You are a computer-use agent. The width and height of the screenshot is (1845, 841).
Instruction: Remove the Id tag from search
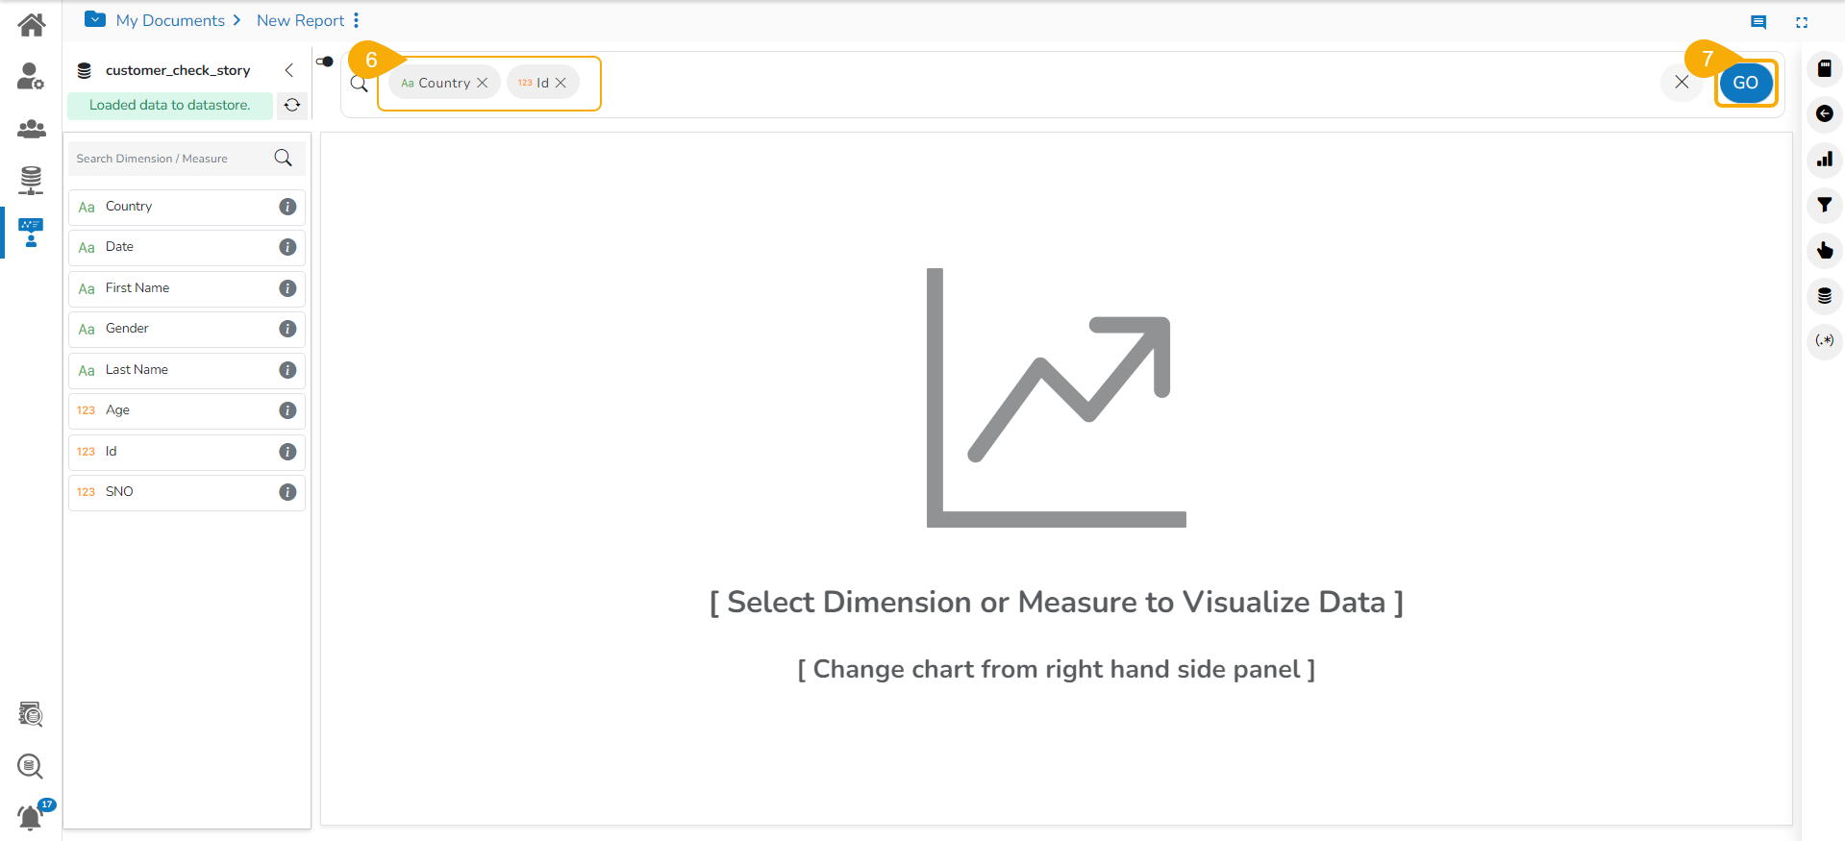(x=561, y=83)
